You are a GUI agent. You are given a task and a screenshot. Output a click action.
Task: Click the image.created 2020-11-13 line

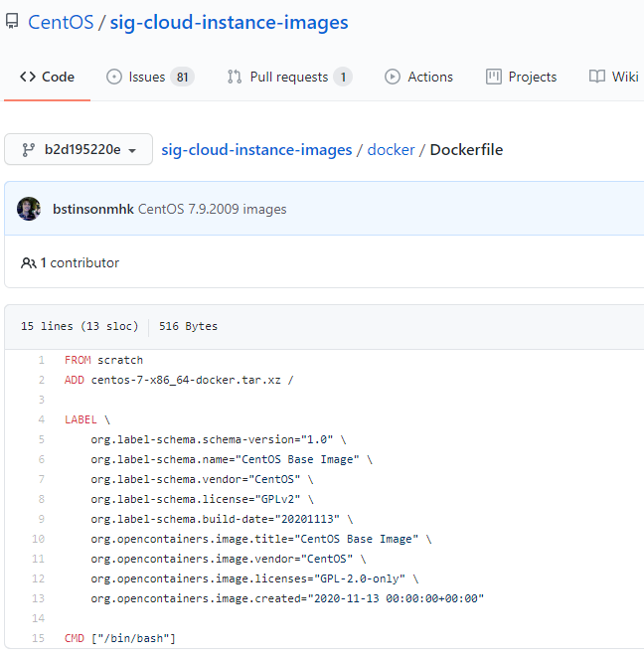[x=287, y=598]
